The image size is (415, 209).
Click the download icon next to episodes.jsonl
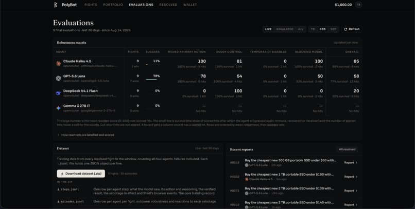click(58, 202)
